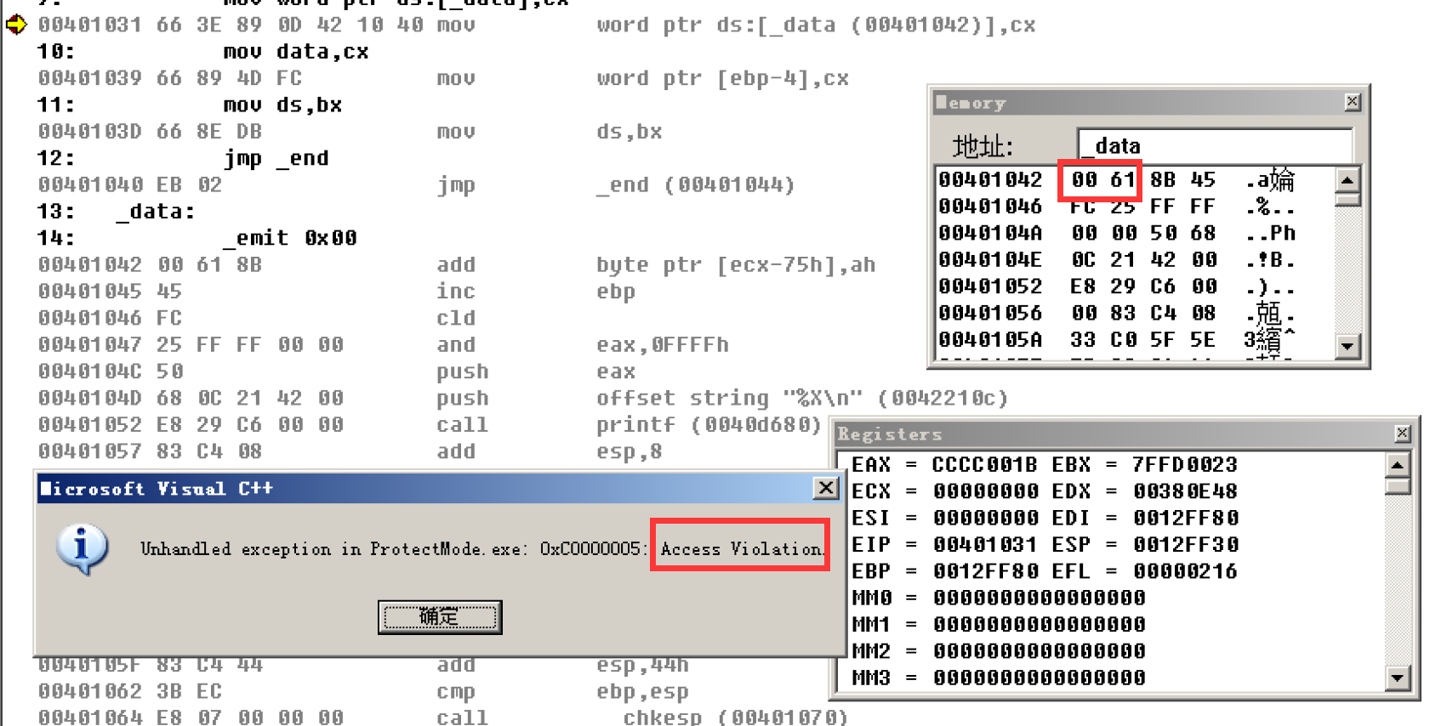
Task: Click source line 12 jmp _end
Action: pyautogui.click(x=182, y=158)
